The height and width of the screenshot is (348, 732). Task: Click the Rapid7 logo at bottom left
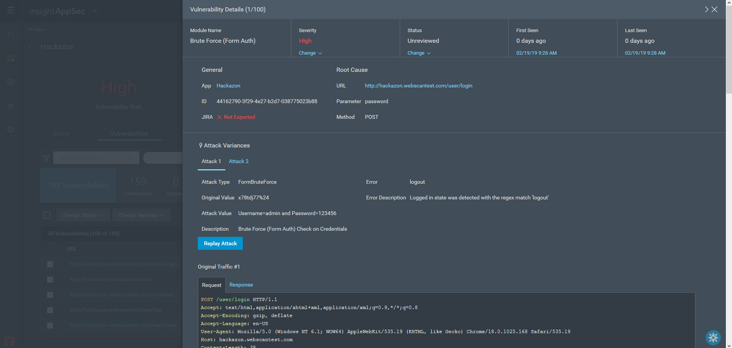point(9,341)
